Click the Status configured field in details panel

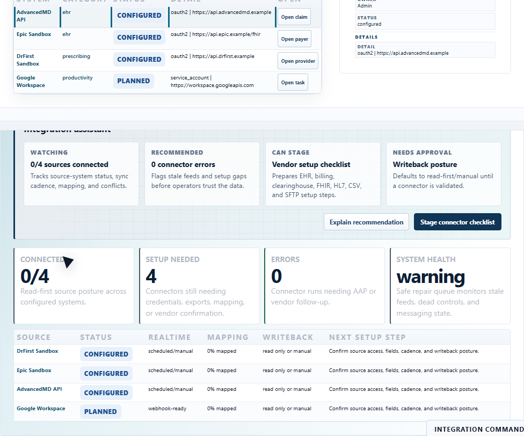tap(425, 21)
